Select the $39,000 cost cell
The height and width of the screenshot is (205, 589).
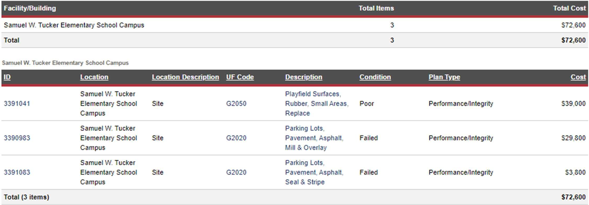tap(573, 104)
